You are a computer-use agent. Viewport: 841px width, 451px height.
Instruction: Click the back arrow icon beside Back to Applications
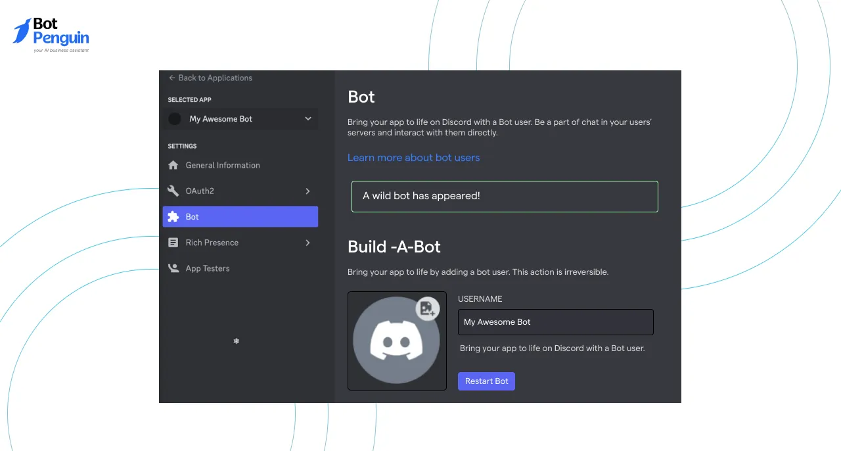(x=172, y=78)
